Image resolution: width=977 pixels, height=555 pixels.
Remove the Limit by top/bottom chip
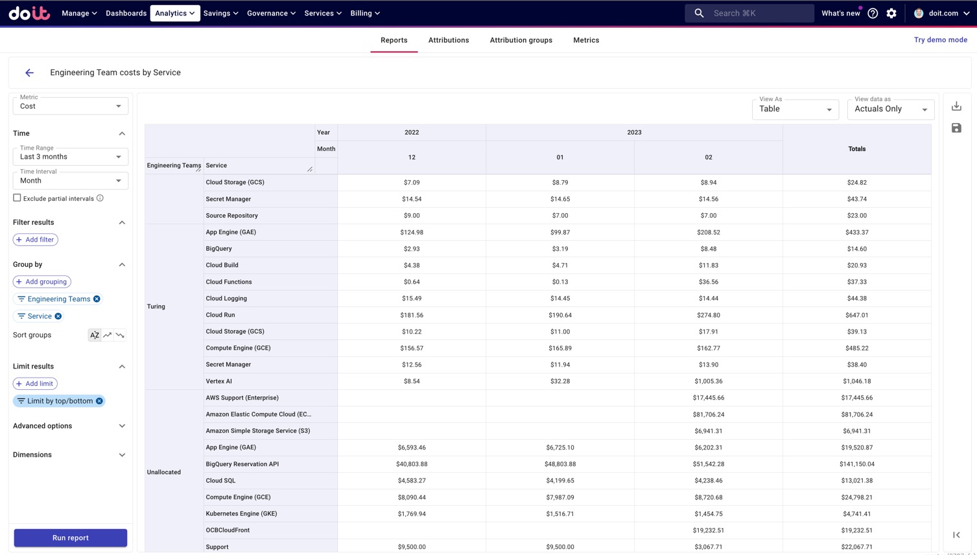pos(99,401)
